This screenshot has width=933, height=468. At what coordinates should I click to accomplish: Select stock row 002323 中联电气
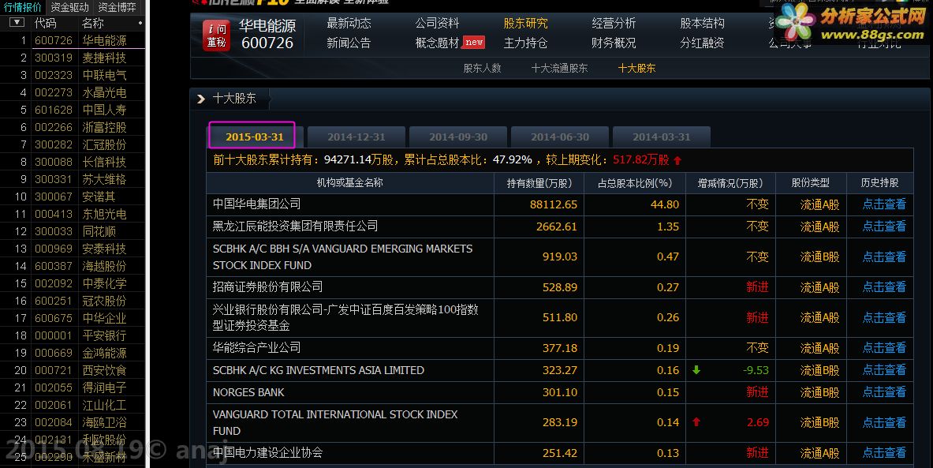[73, 75]
